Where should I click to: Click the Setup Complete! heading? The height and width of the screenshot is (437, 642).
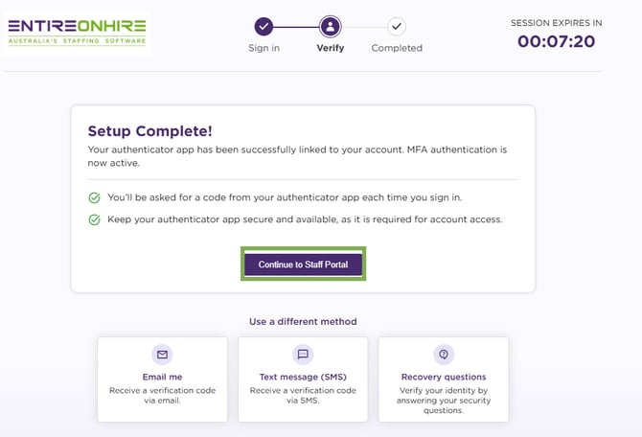point(149,131)
